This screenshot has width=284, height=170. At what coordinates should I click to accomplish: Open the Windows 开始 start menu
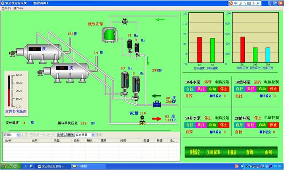tap(10, 166)
